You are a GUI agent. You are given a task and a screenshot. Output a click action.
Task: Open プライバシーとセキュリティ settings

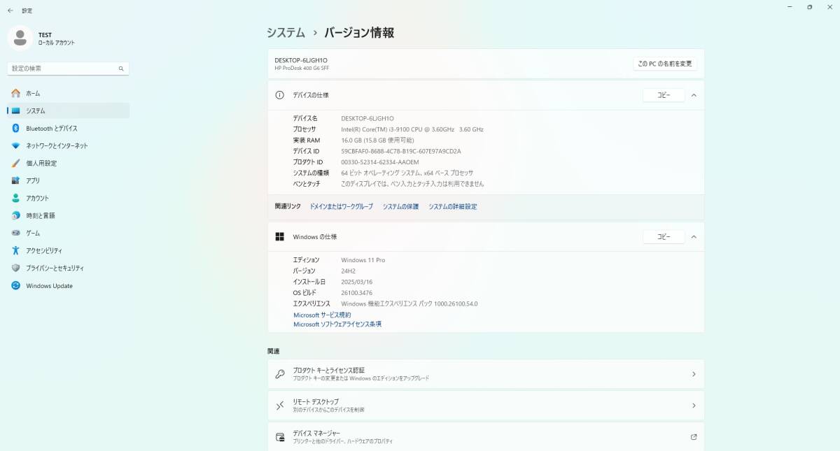[x=68, y=268]
